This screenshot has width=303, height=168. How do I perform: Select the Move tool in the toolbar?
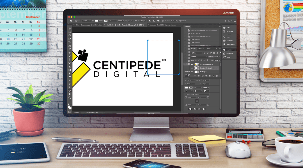coord(70,29)
